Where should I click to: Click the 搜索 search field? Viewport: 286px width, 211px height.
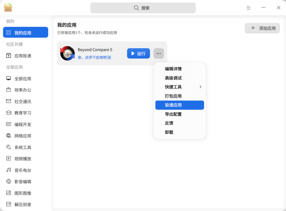pos(143,8)
